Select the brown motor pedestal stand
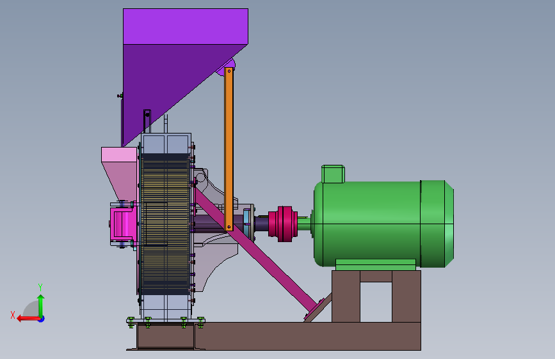 pyautogui.click(x=376, y=296)
